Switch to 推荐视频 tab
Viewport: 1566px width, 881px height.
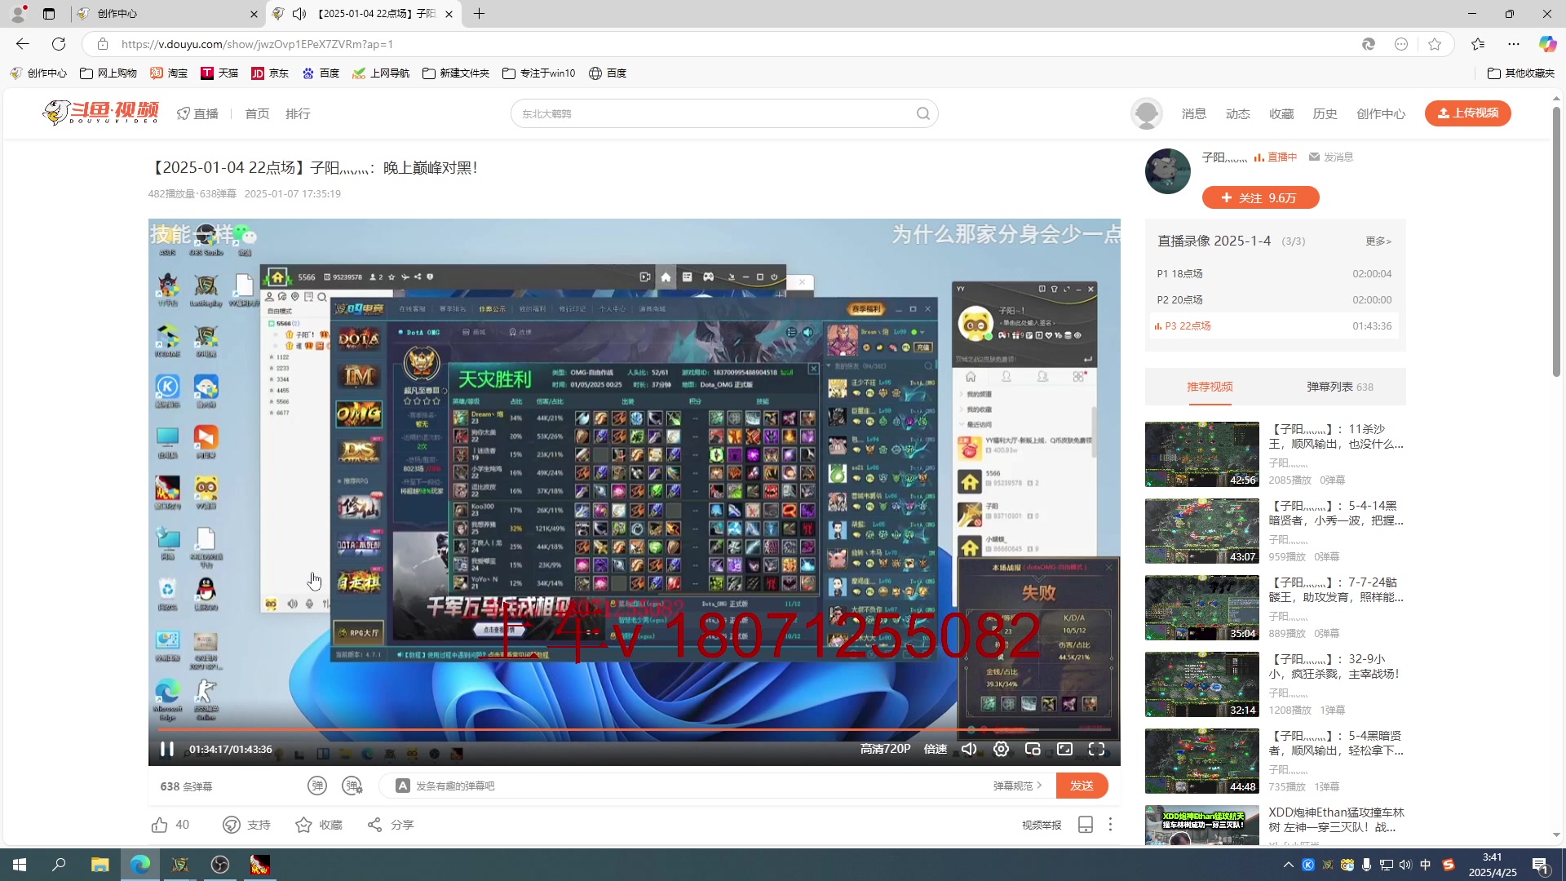[x=1210, y=387]
